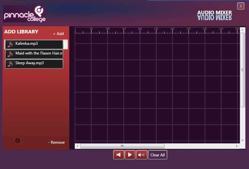Viewport: 249px width, 169px height.
Task: Select Kalimba.mp3 in the library
Action: click(34, 44)
